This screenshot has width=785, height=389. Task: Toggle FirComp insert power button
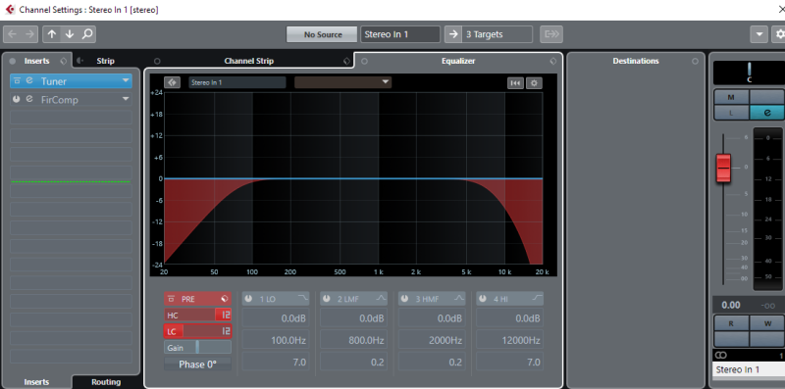click(17, 99)
